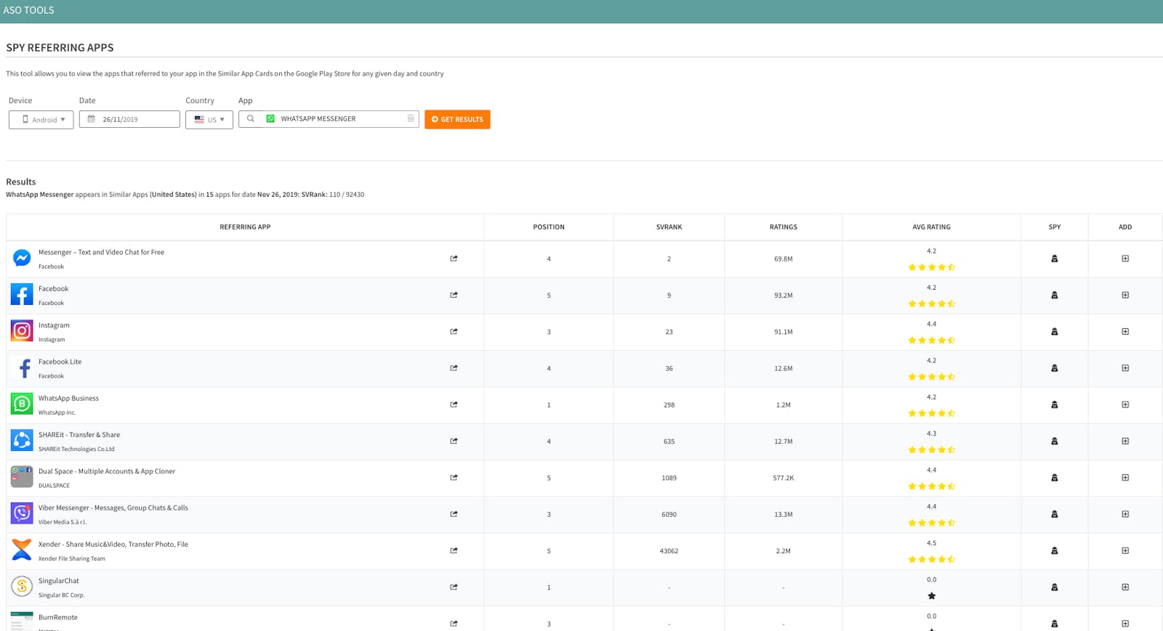The width and height of the screenshot is (1163, 631).
Task: Click spy icon in SHAREit row
Action: [1055, 441]
